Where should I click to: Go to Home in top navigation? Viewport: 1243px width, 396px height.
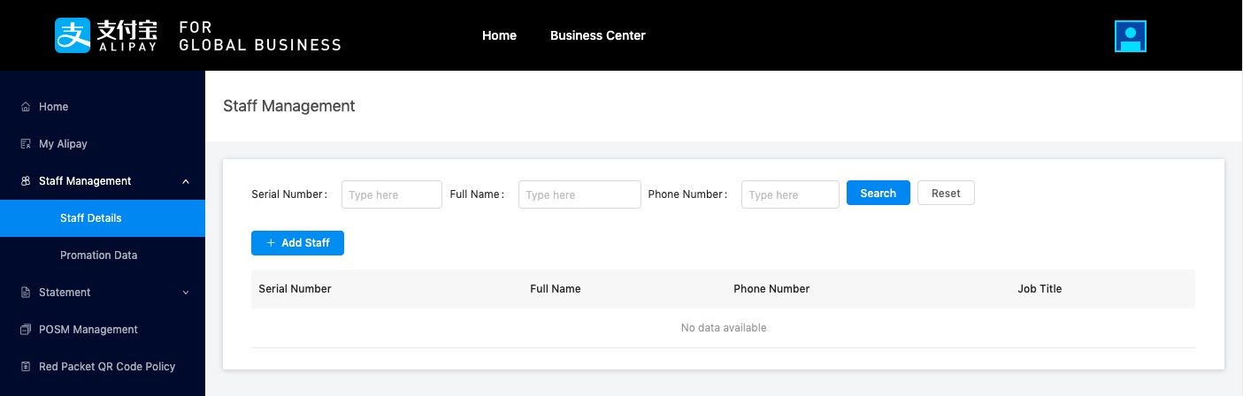(499, 35)
